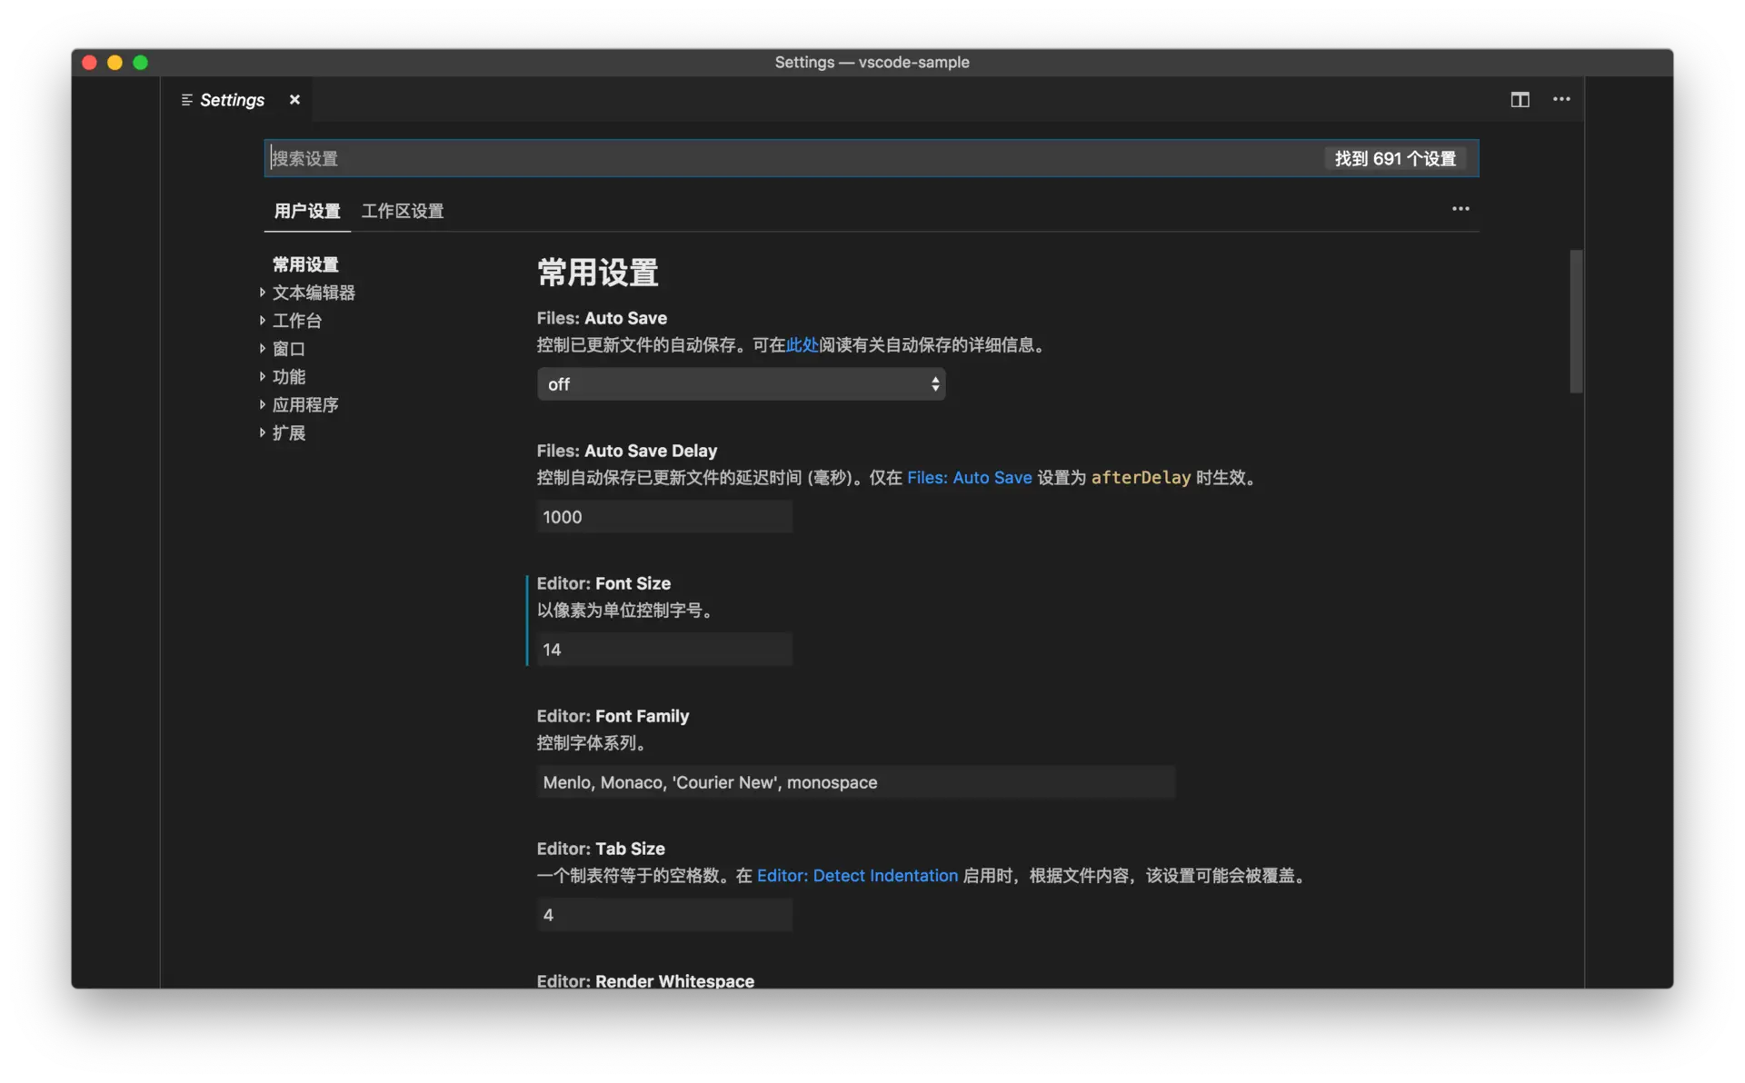Click the settings scrollbar thumb
Image resolution: width=1745 pixels, height=1083 pixels.
click(x=1576, y=321)
